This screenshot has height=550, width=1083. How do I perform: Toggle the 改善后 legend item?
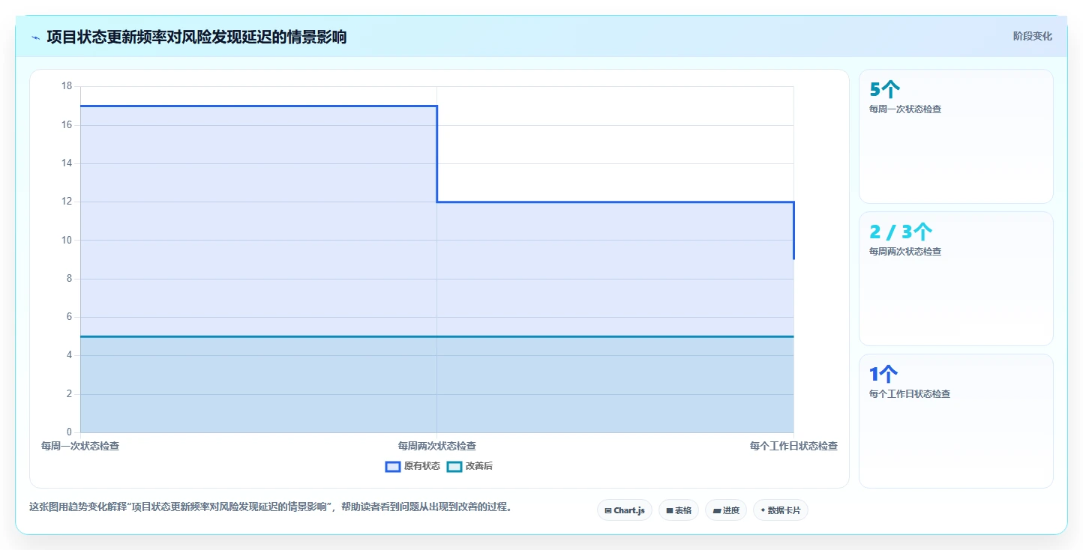coord(469,466)
